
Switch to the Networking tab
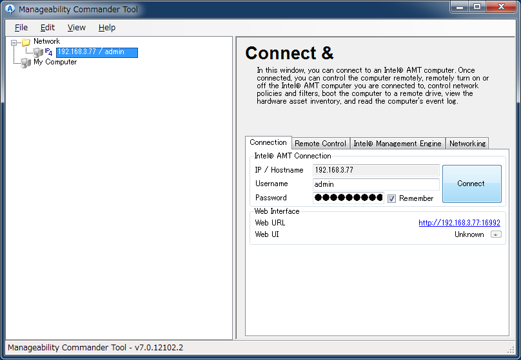pos(467,144)
